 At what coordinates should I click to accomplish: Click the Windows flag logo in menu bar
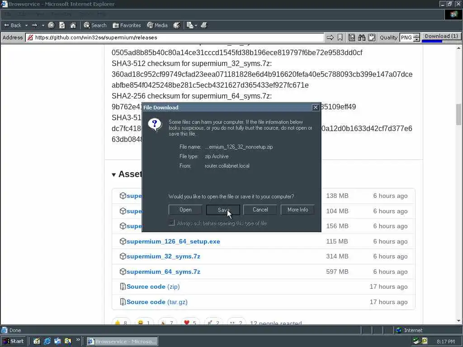tap(453, 14)
